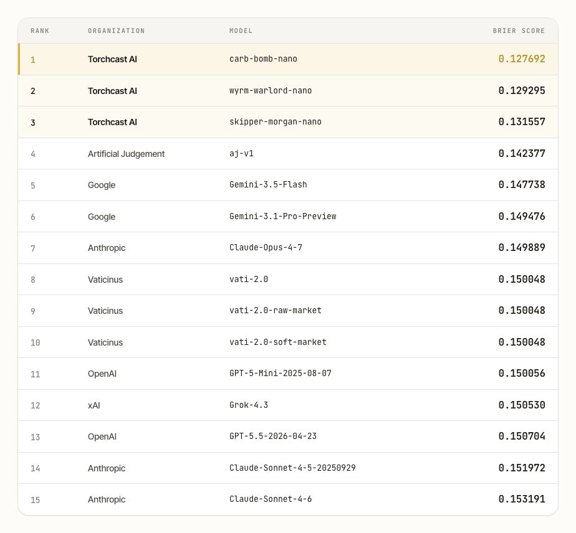Select model vati-2.0 in rank 8

coord(249,279)
